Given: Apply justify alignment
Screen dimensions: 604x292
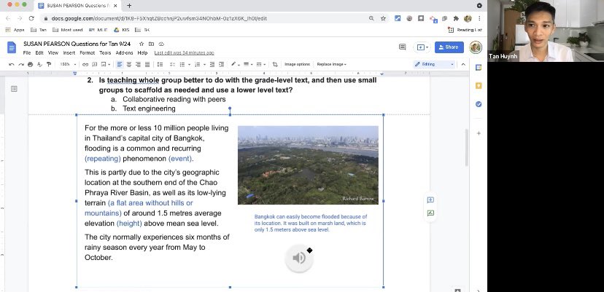Looking at the screenshot, I should [x=147, y=64].
